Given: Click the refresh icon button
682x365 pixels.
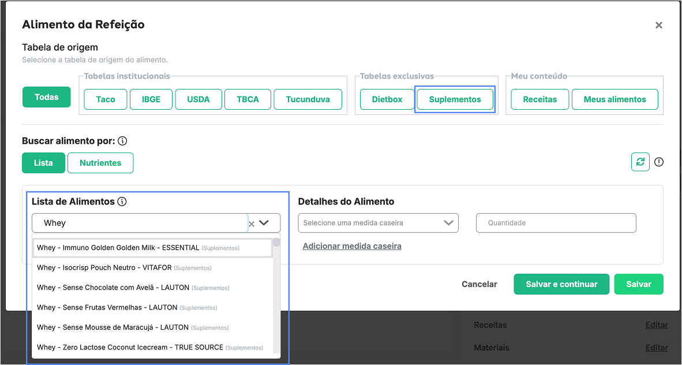Looking at the screenshot, I should 640,162.
